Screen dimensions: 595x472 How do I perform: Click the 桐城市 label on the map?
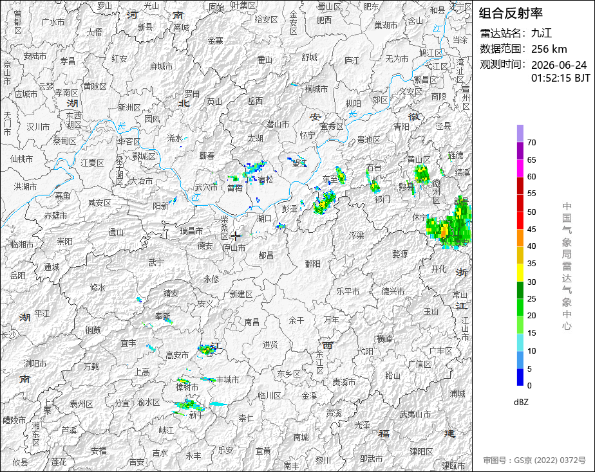pos(316,89)
